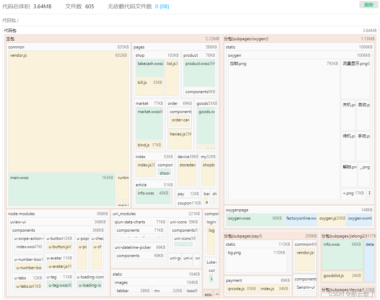This screenshot has height=300, width=380.
Task: Select the qrcode.js 35KB block
Action: pyautogui.click(x=242, y=289)
